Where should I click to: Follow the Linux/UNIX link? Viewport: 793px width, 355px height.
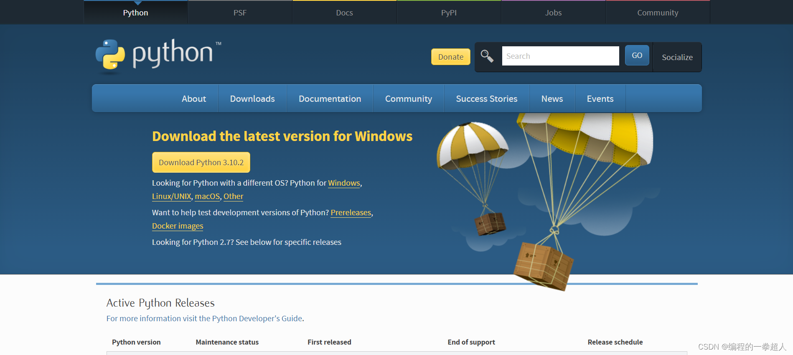[172, 196]
